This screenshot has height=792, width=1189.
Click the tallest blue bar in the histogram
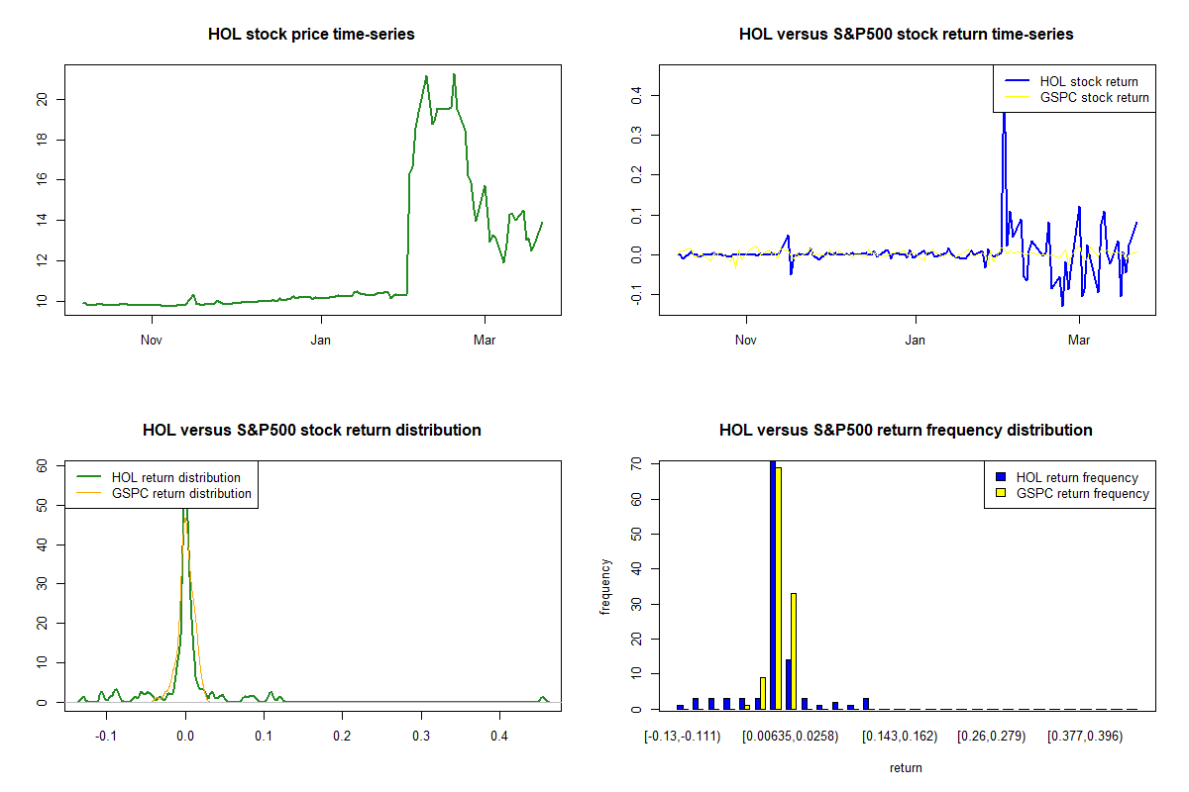pos(773,584)
